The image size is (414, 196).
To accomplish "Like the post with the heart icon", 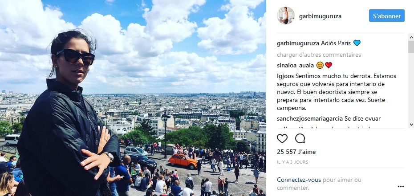I will [282, 138].
